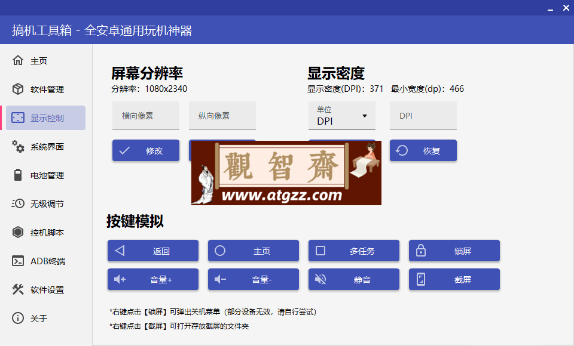Click the 显示密度 heading
The height and width of the screenshot is (346, 574).
tap(335, 73)
